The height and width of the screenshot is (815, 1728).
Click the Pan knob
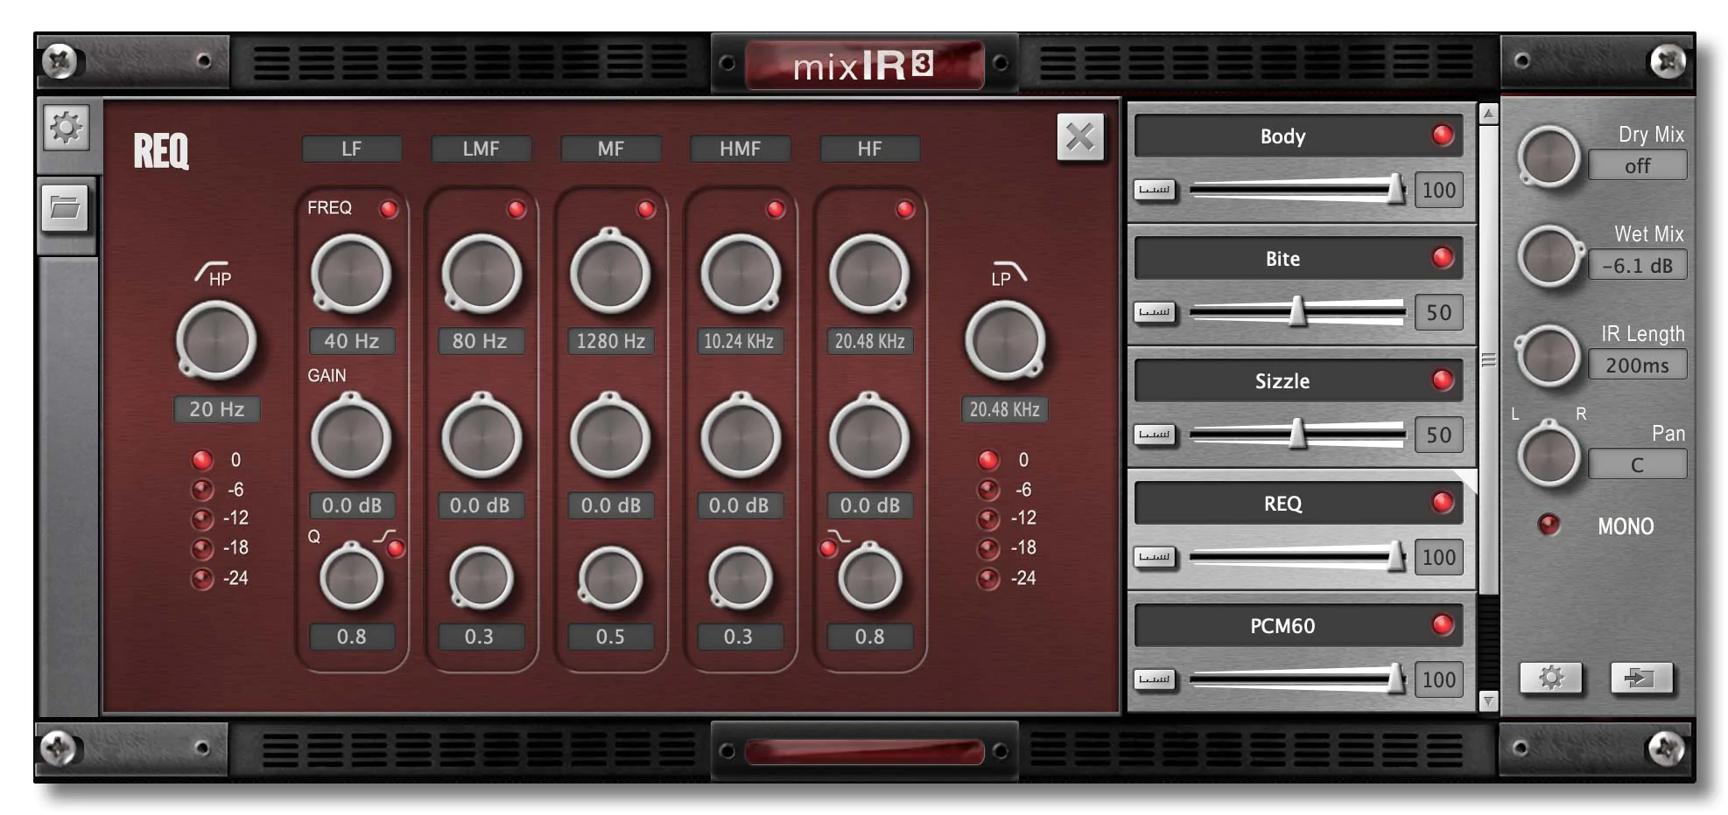click(1549, 455)
